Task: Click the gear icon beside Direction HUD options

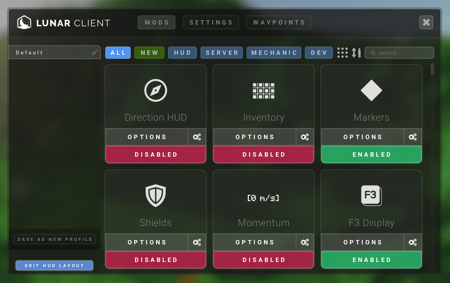Action: coord(197,137)
